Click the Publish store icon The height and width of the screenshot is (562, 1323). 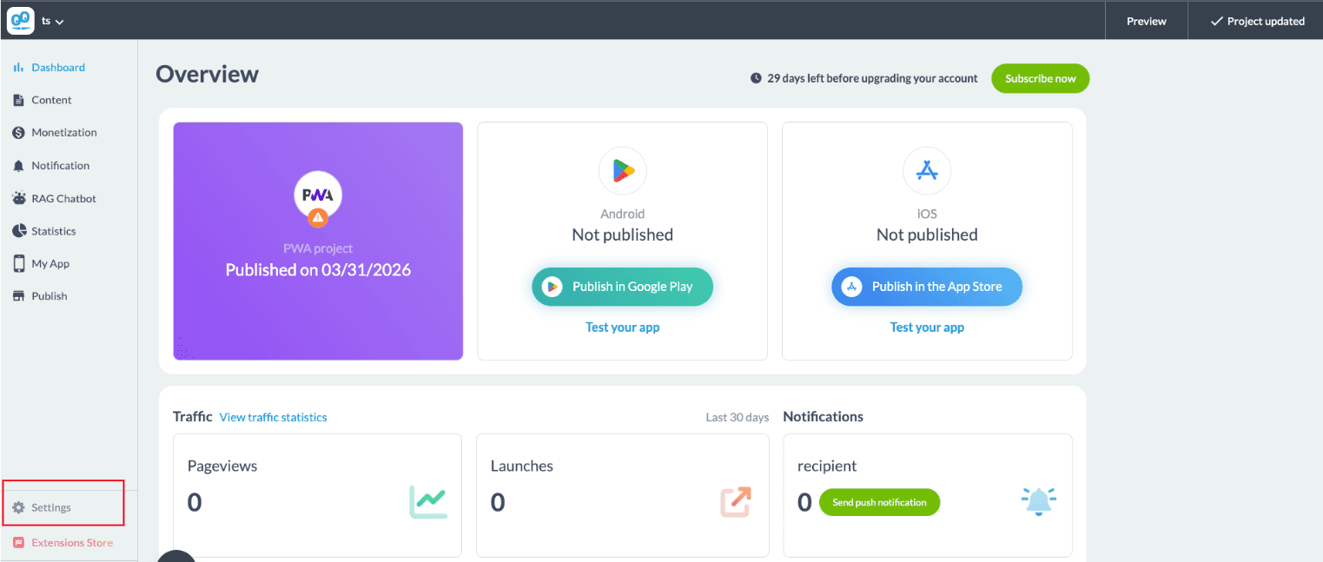pos(18,296)
